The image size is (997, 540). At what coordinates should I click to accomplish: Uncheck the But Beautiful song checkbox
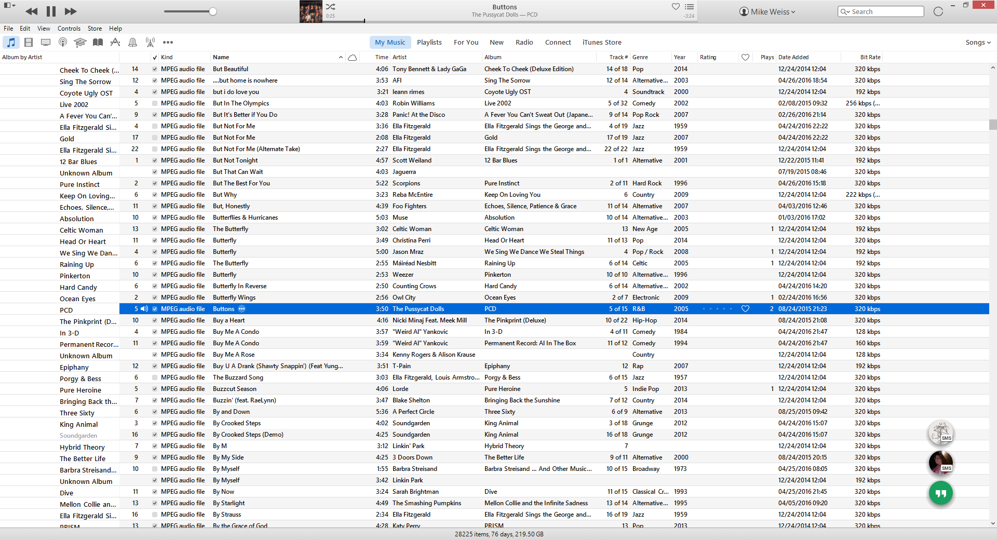pyautogui.click(x=155, y=69)
